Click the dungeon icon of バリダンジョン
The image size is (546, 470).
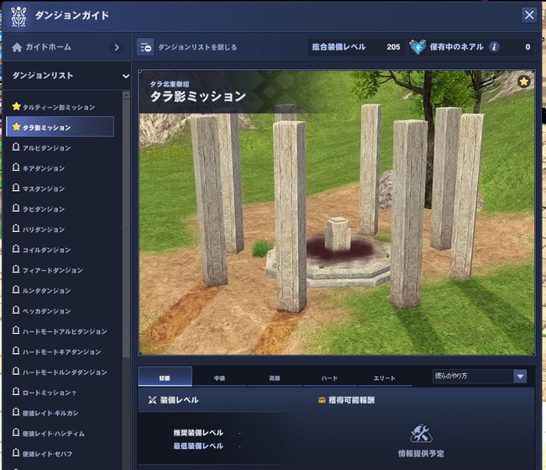[16, 229]
